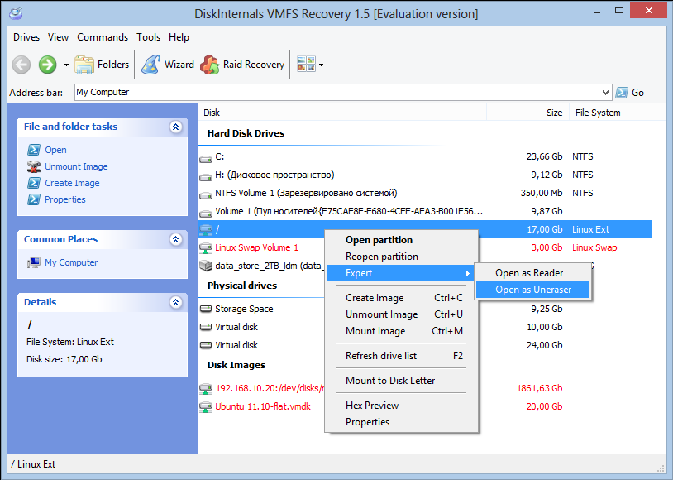Screen dimensions: 673x480
Task: Click the Unmount Image task icon
Action: (x=34, y=166)
